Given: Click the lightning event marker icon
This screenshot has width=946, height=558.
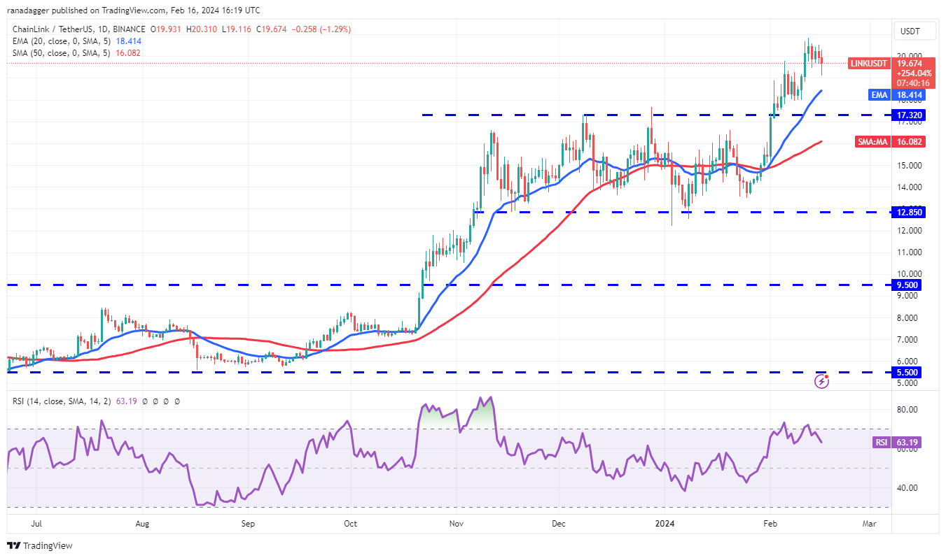Looking at the screenshot, I should click(x=822, y=381).
